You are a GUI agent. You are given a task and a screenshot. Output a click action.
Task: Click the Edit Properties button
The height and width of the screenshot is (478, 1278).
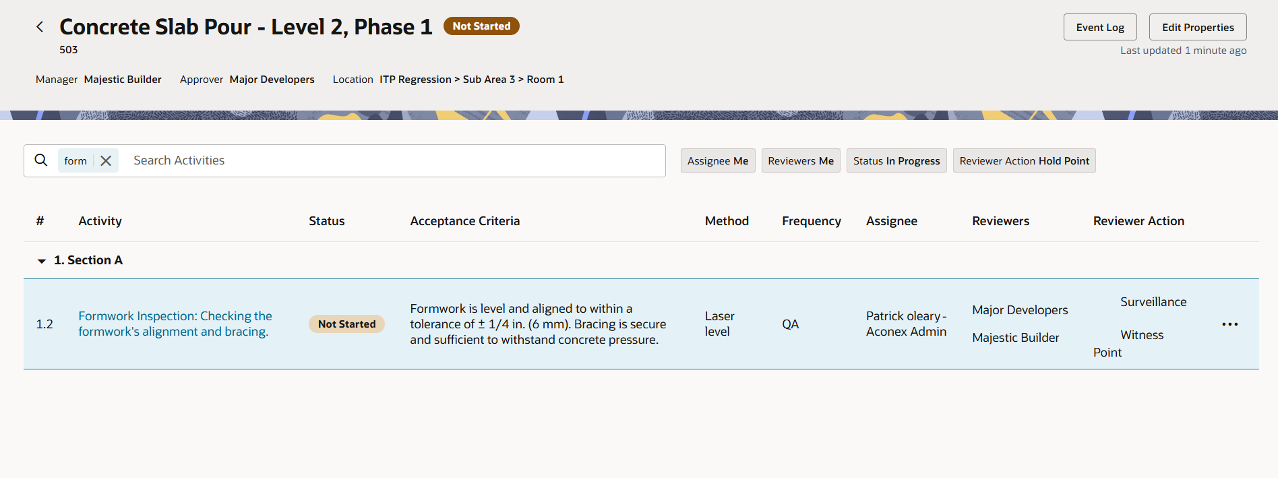[x=1197, y=27]
